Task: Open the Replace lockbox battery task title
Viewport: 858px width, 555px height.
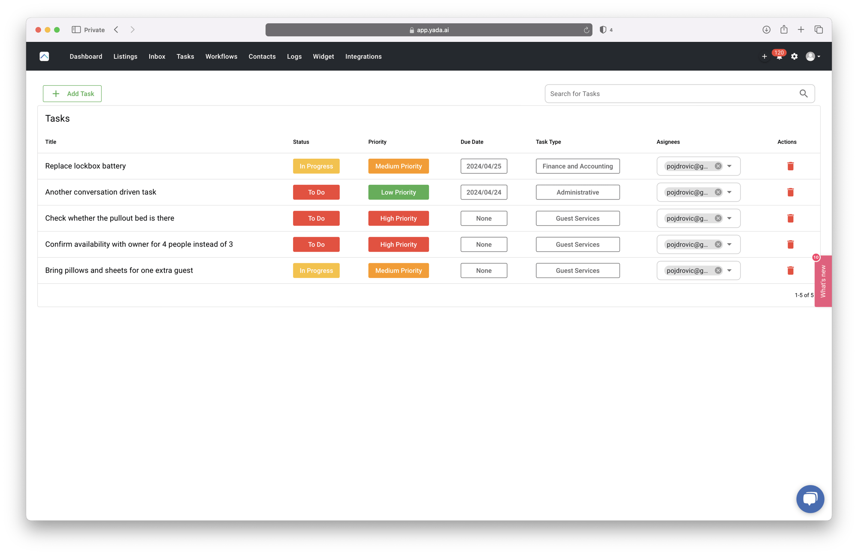Action: tap(85, 166)
